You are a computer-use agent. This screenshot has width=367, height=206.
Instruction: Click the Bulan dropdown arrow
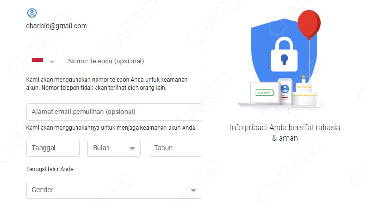tap(132, 149)
